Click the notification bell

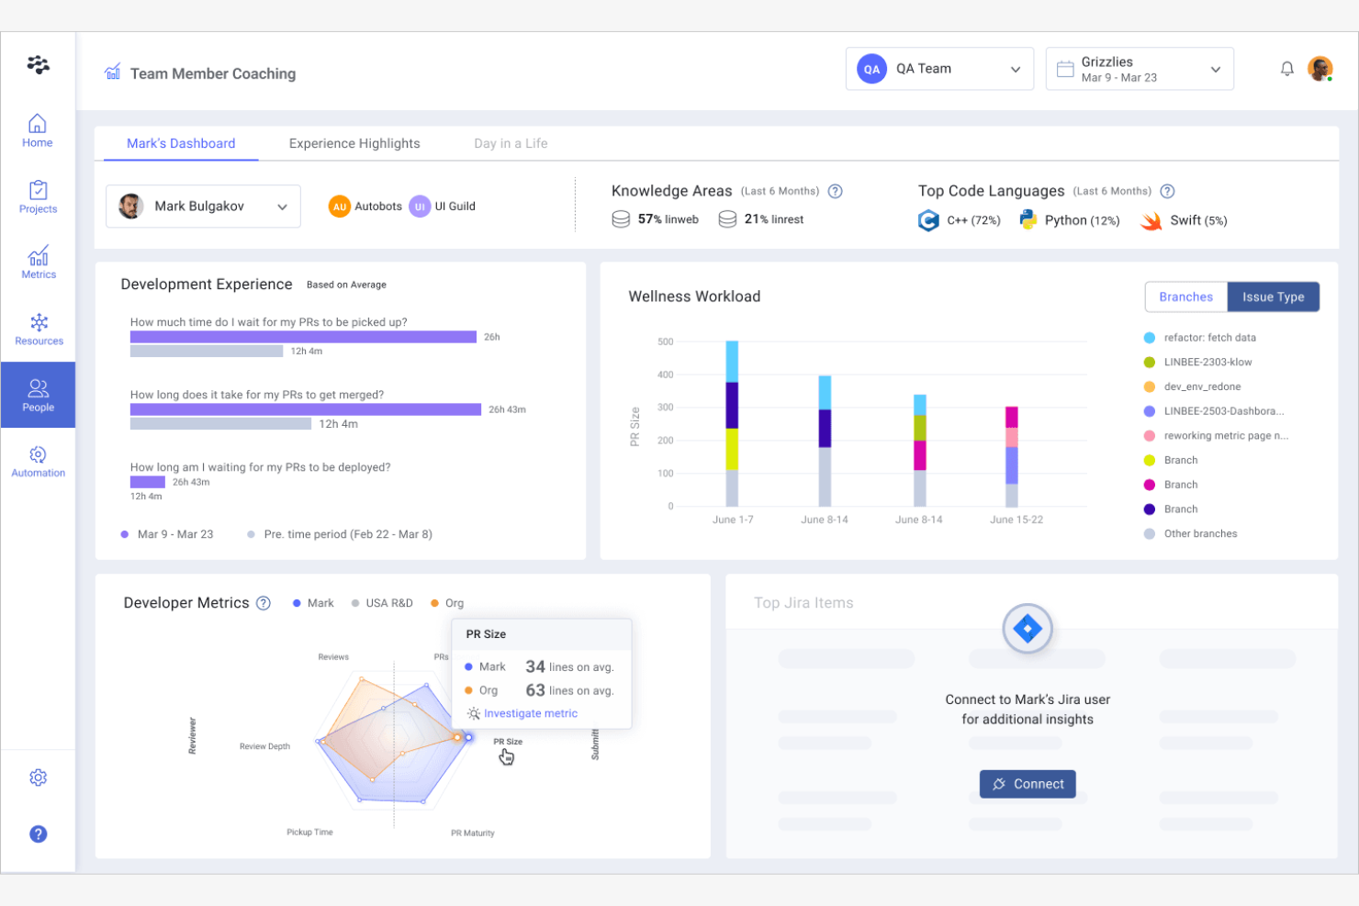coord(1286,68)
